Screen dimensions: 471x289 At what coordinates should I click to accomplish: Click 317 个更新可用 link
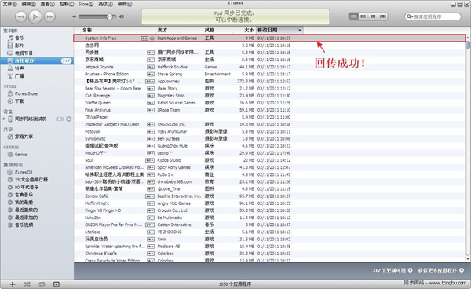[392, 270]
